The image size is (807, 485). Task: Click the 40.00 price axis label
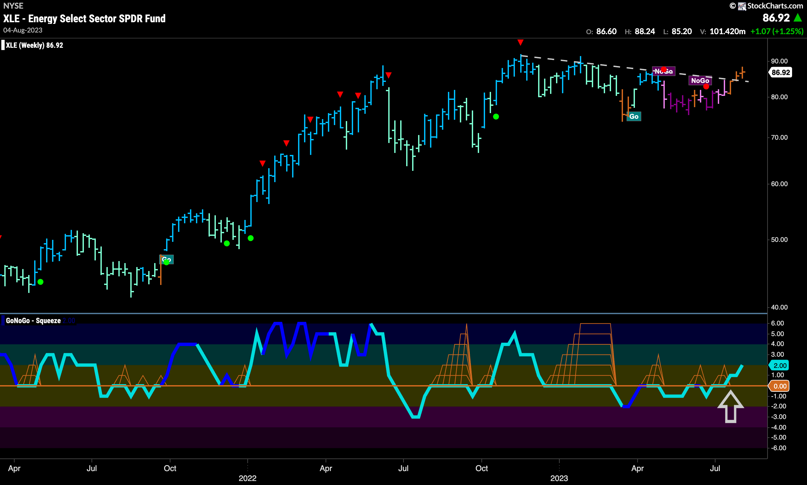tap(779, 307)
